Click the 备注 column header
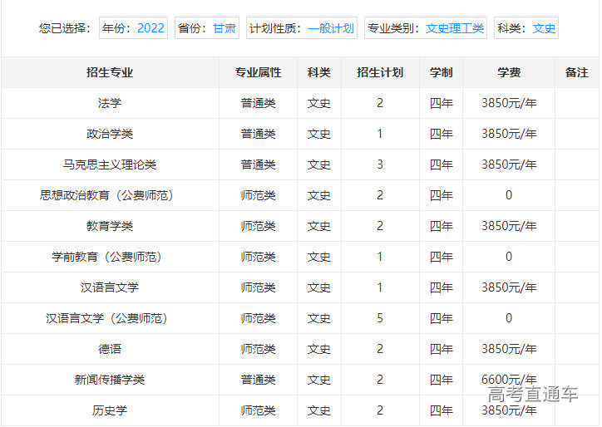 pos(576,72)
